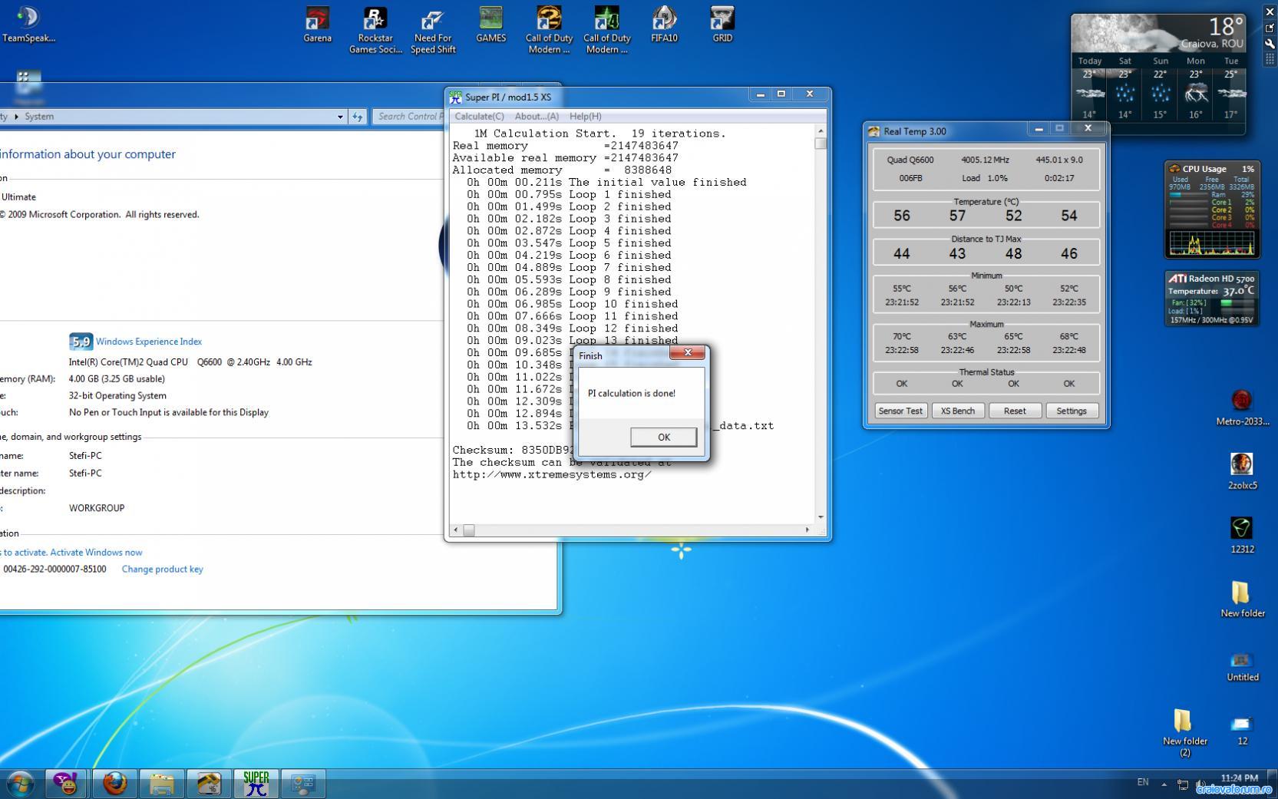Click System breadcrumb in address bar
The height and width of the screenshot is (799, 1278).
tap(39, 117)
